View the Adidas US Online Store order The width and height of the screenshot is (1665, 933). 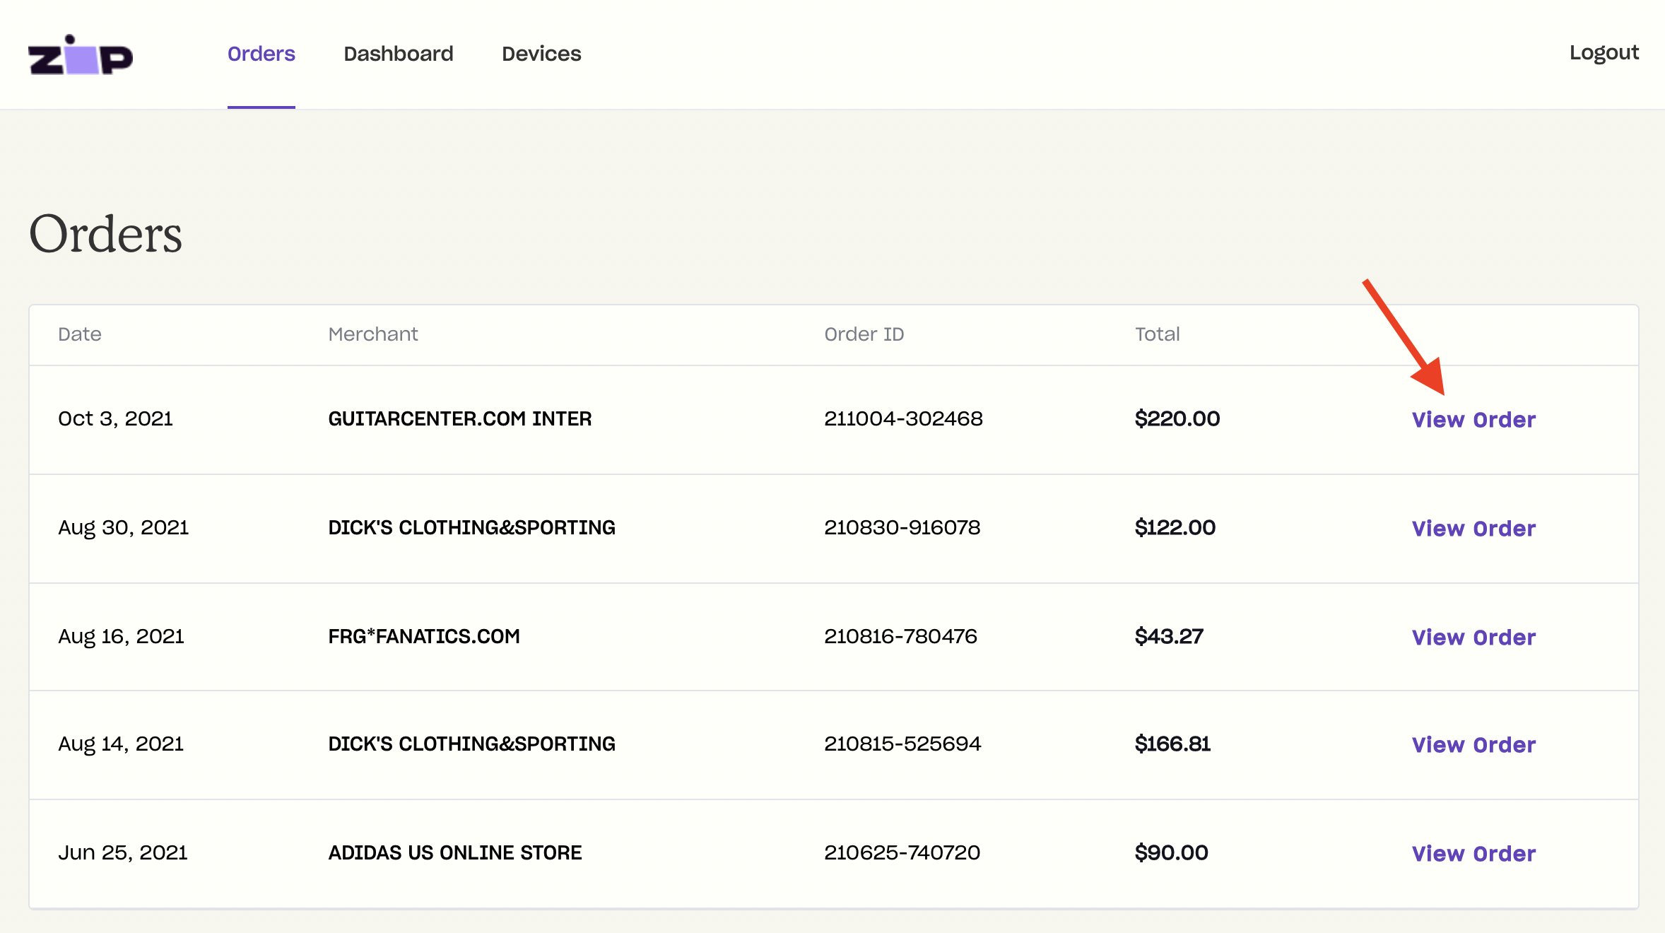pos(1473,854)
